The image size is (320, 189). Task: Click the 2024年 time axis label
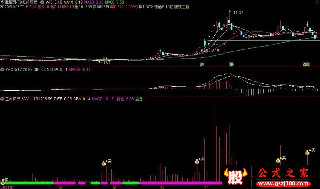pyautogui.click(x=6, y=187)
